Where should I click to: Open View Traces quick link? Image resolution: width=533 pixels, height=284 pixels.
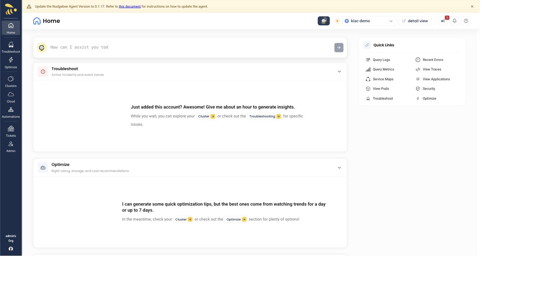[x=428, y=69]
